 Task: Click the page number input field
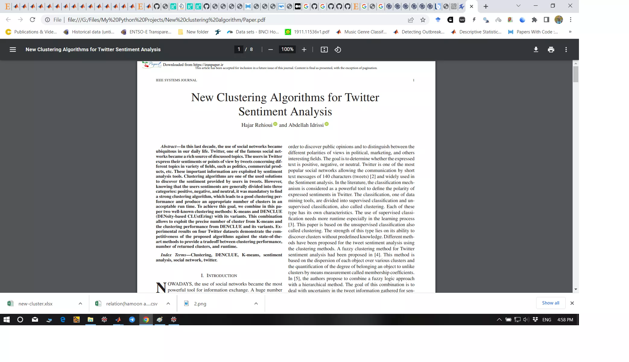pyautogui.click(x=239, y=49)
